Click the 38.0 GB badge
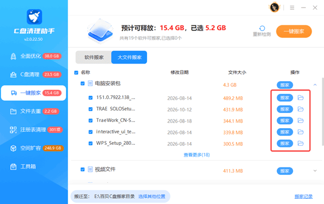 52,56
